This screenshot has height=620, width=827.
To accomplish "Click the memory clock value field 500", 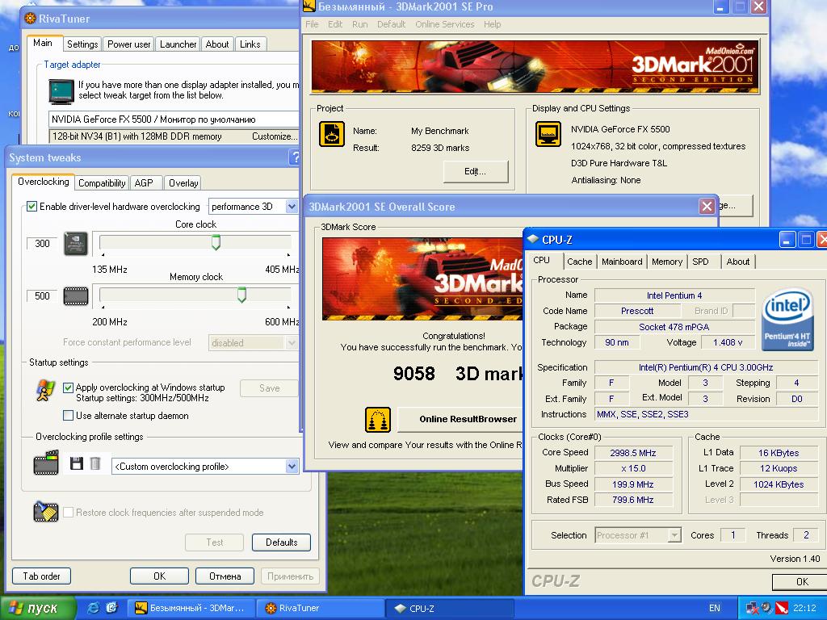I will tap(42, 295).
